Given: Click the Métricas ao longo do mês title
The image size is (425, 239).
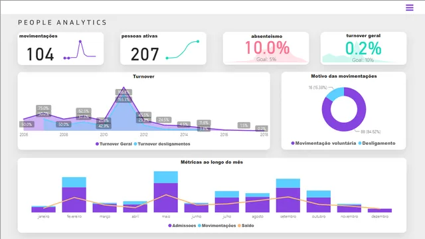Looking at the screenshot, I should 212,162.
